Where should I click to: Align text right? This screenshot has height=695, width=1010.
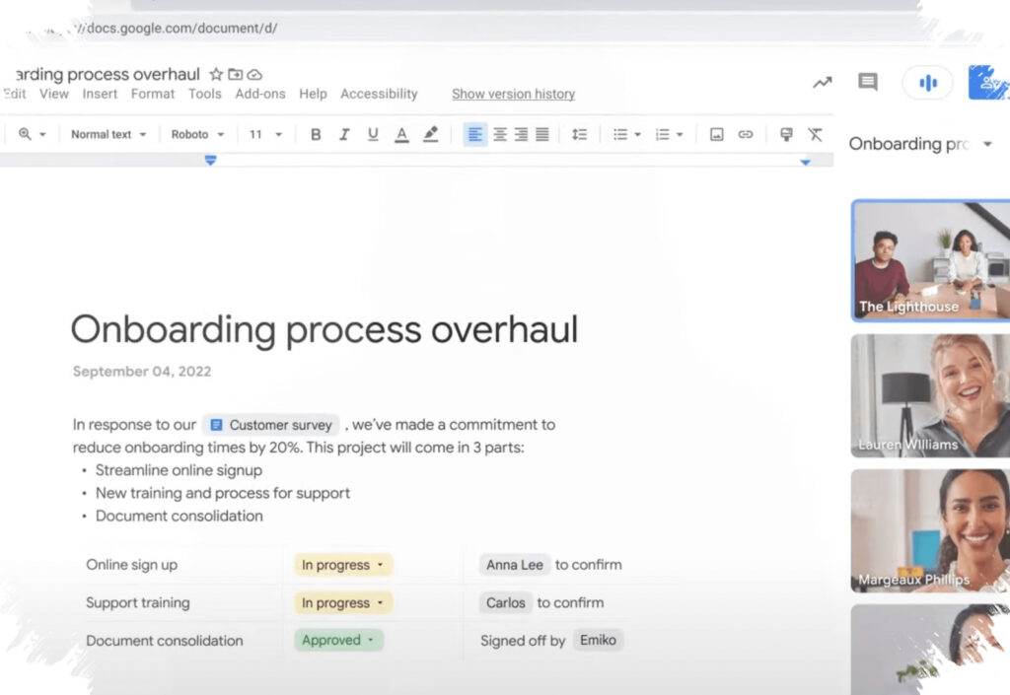click(x=521, y=134)
